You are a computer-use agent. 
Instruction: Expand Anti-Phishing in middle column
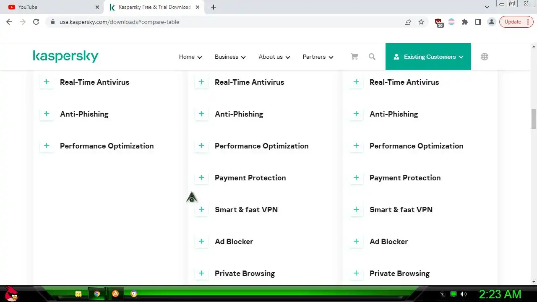pos(201,114)
